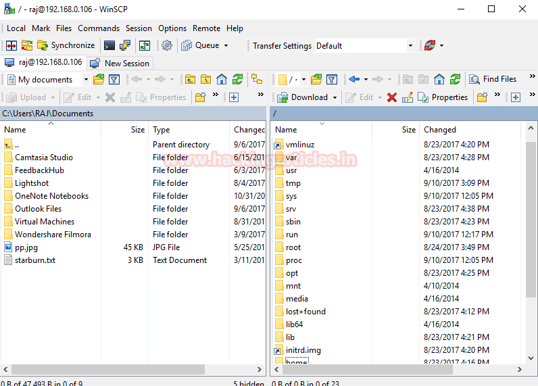538x386 pixels.
Task: Go to local root directory icon
Action: tap(206, 79)
